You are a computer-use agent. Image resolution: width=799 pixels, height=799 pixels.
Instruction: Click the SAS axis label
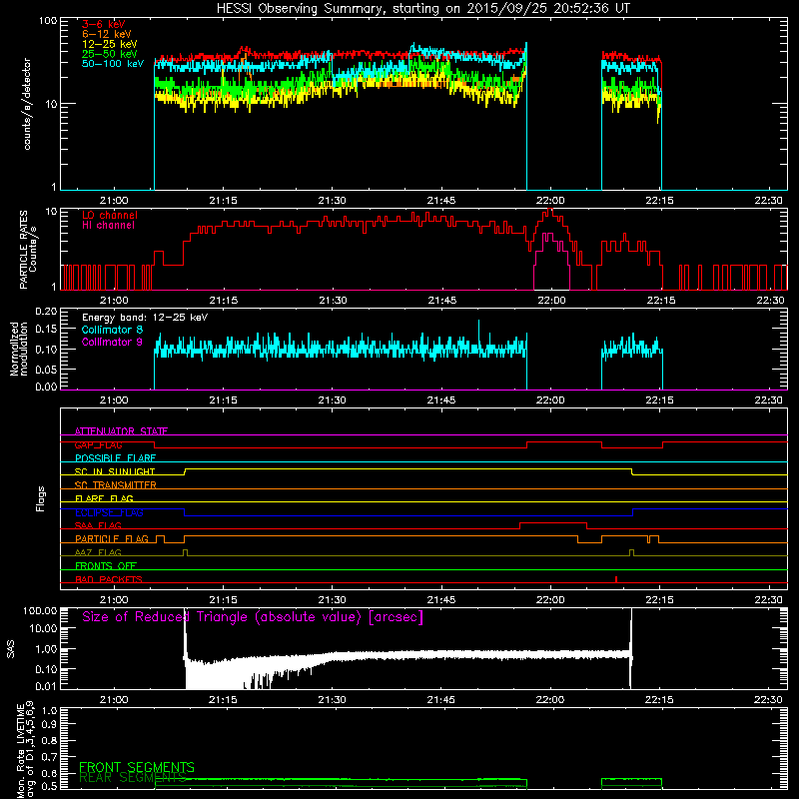tap(11, 649)
